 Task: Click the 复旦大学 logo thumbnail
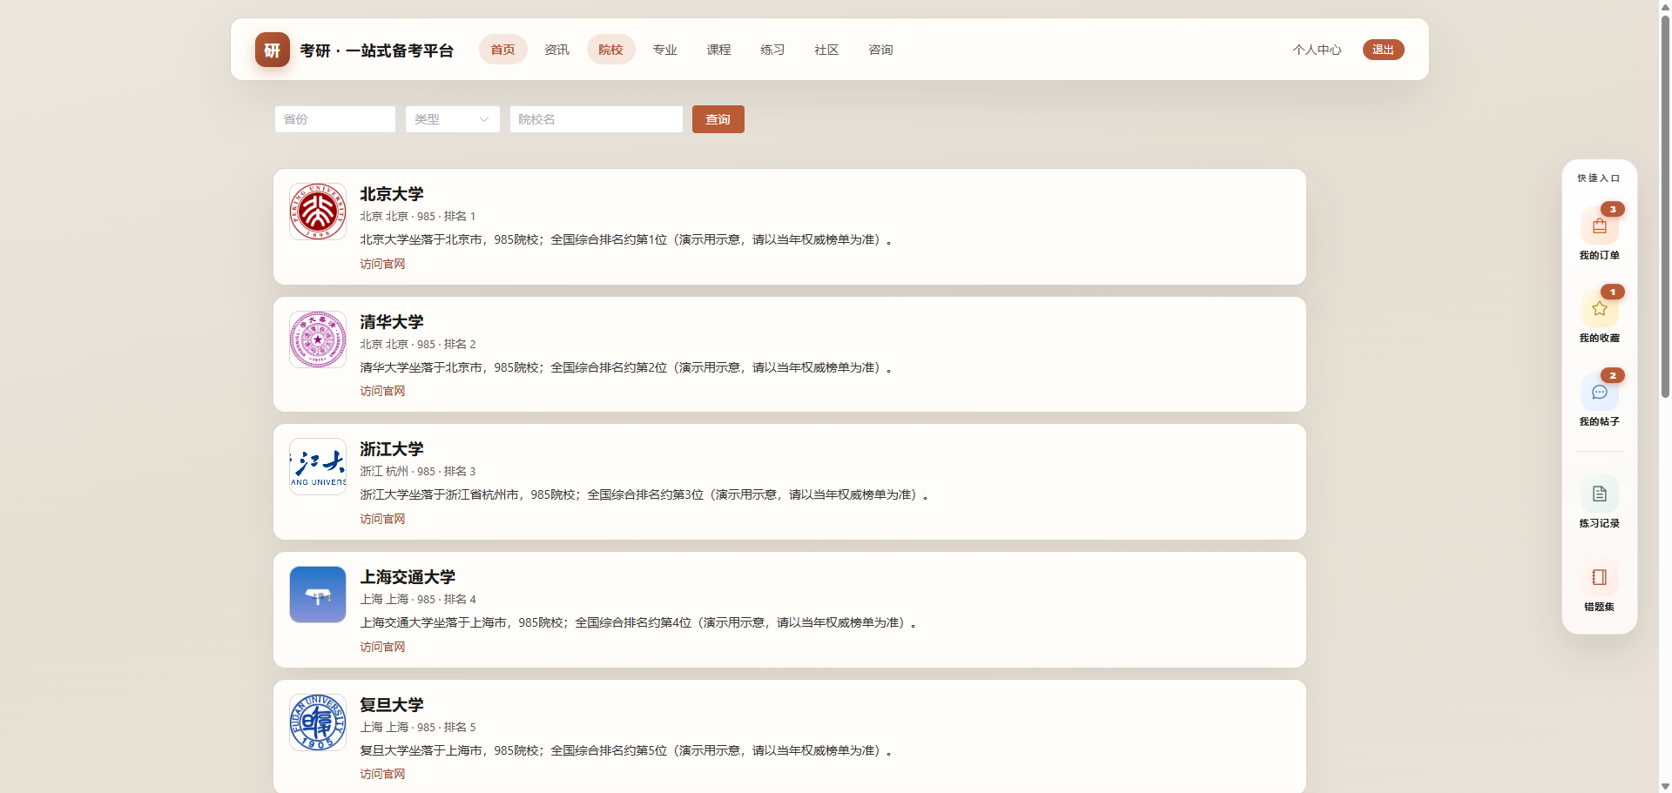click(x=318, y=722)
